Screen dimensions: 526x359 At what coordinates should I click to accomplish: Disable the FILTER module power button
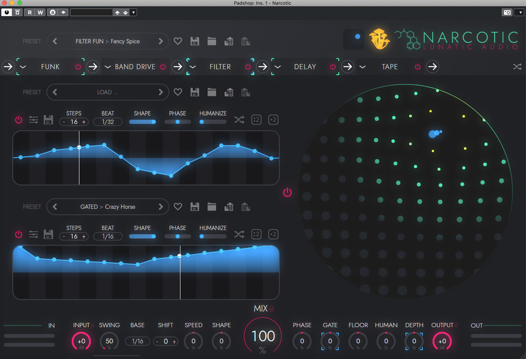click(x=248, y=67)
